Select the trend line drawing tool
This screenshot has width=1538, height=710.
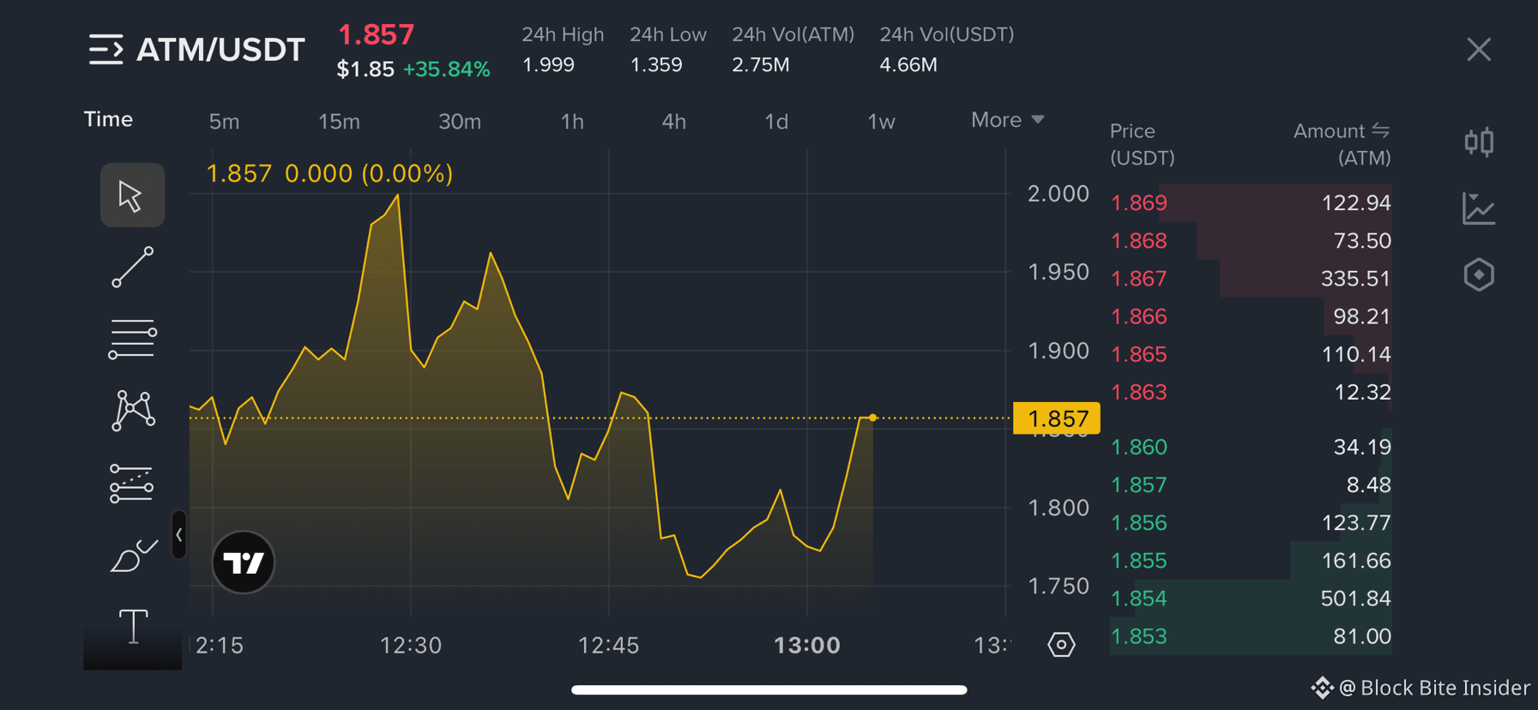[x=132, y=267]
